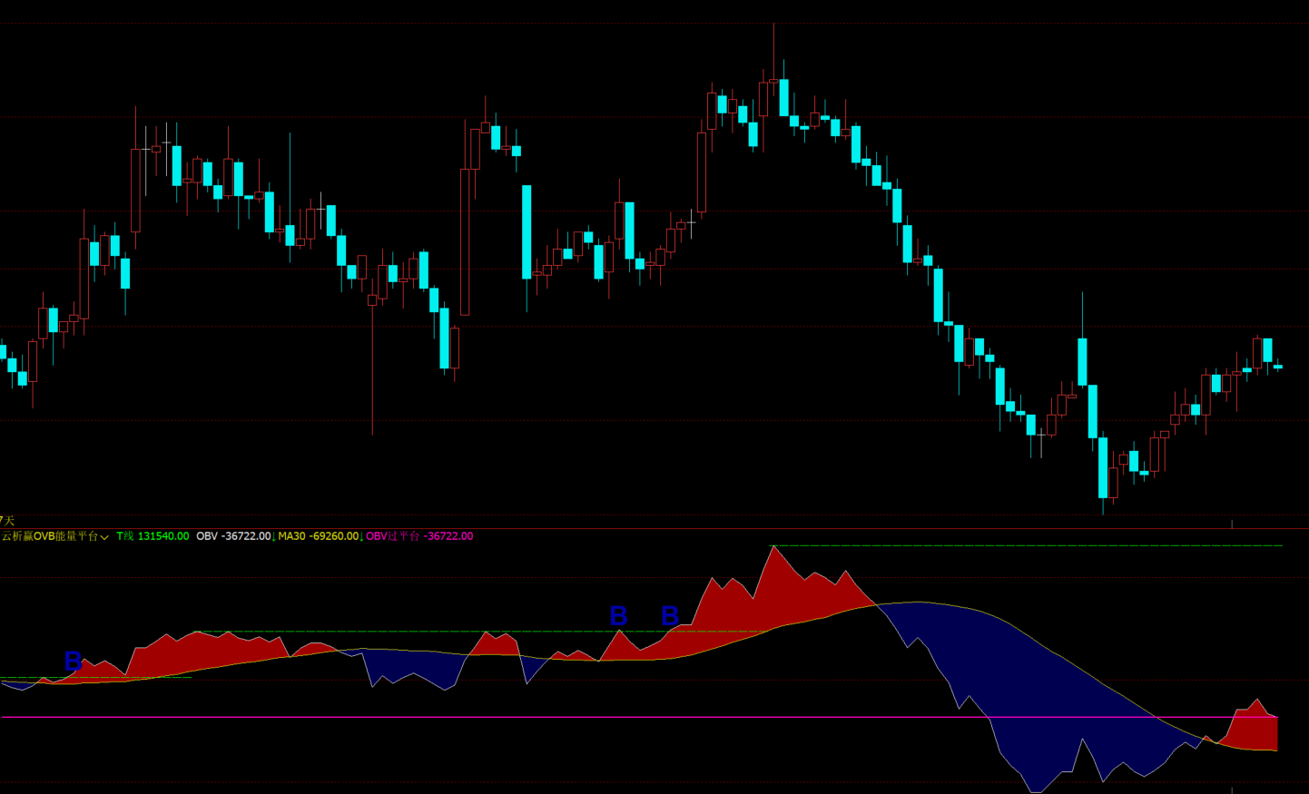Click the white OBV -36722.00 readout
Screen dimensions: 1309x794
tap(233, 536)
